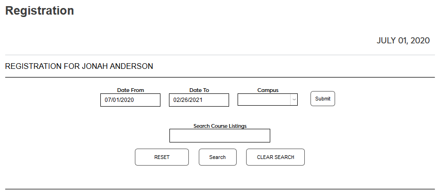This screenshot has height=192, width=443.
Task: Click the Campus label text
Action: coord(268,90)
